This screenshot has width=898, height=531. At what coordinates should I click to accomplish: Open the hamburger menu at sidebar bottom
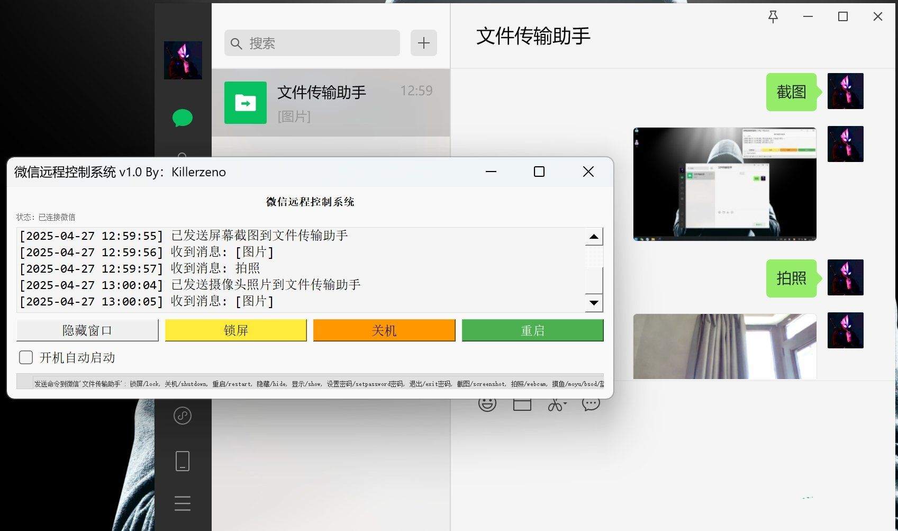(x=182, y=503)
